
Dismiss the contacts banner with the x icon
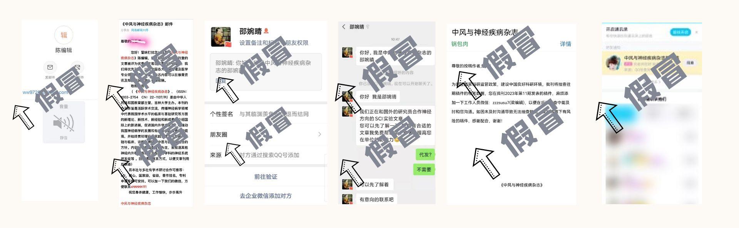pyautogui.click(x=697, y=32)
